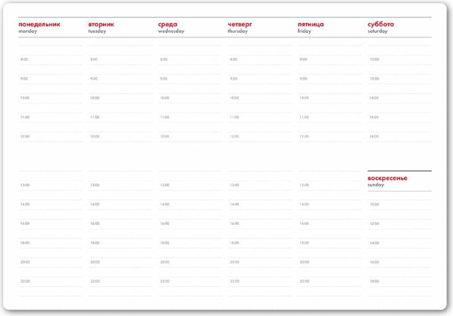This screenshot has width=453, height=316.
Task: Click Thursday's 18:00 time slot
Action: 259,243
